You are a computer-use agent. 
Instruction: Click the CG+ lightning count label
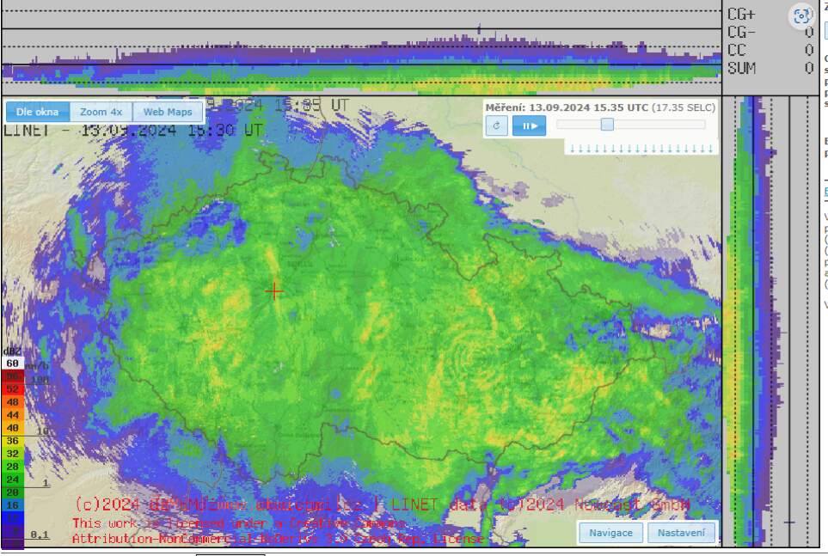pos(741,15)
